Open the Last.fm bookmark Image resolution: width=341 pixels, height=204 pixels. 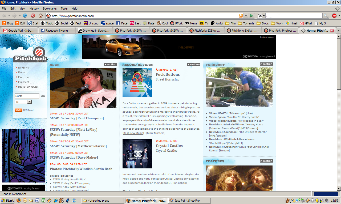point(135,23)
